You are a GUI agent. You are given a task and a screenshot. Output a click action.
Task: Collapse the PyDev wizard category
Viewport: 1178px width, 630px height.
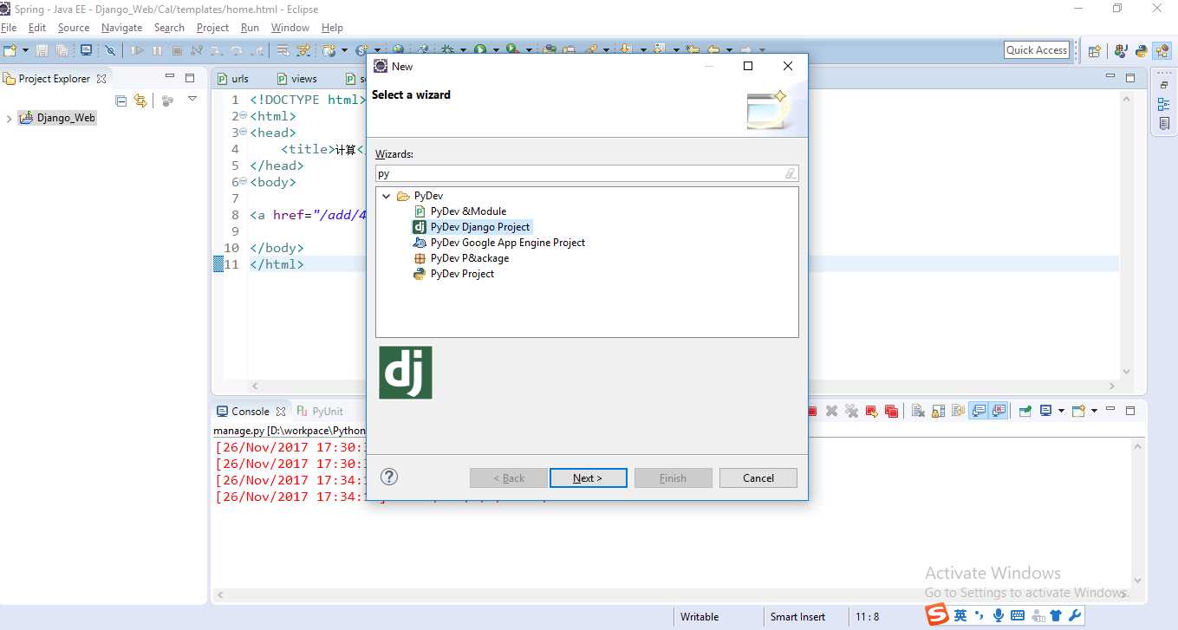387,196
